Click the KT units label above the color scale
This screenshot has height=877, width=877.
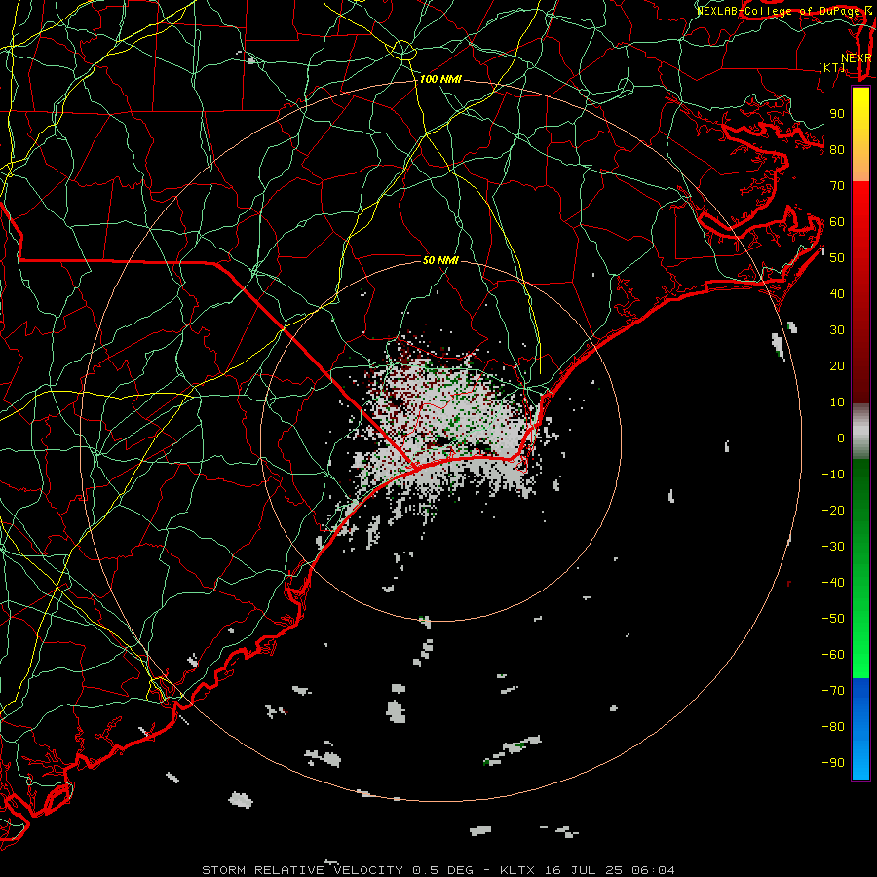[832, 67]
